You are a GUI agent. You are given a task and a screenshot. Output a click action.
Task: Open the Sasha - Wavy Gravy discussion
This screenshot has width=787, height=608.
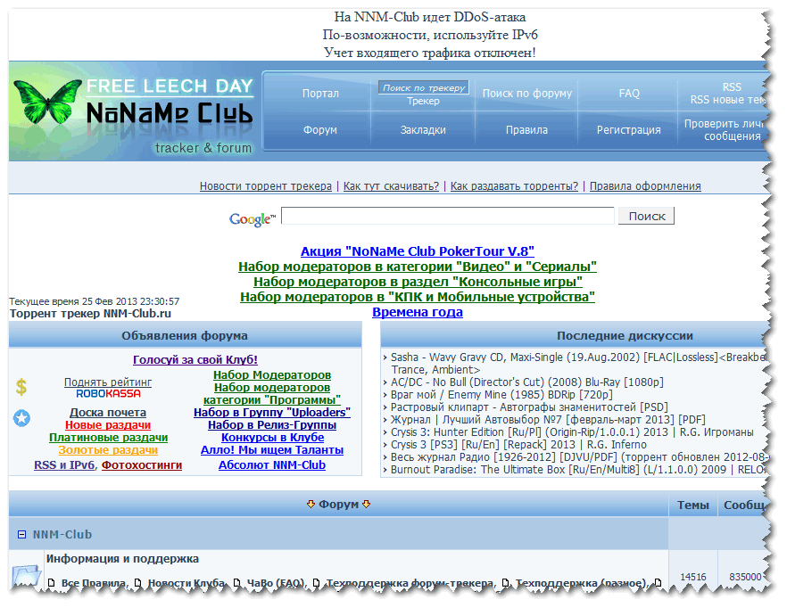577,363
